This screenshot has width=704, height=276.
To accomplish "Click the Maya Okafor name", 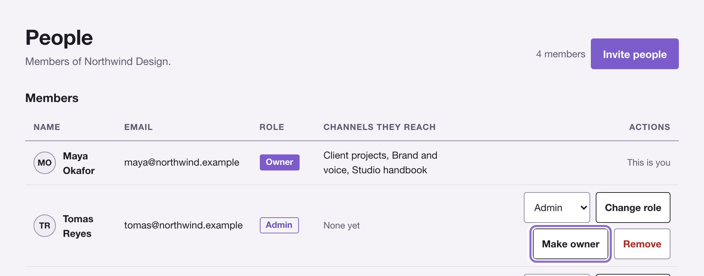I will pos(79,163).
